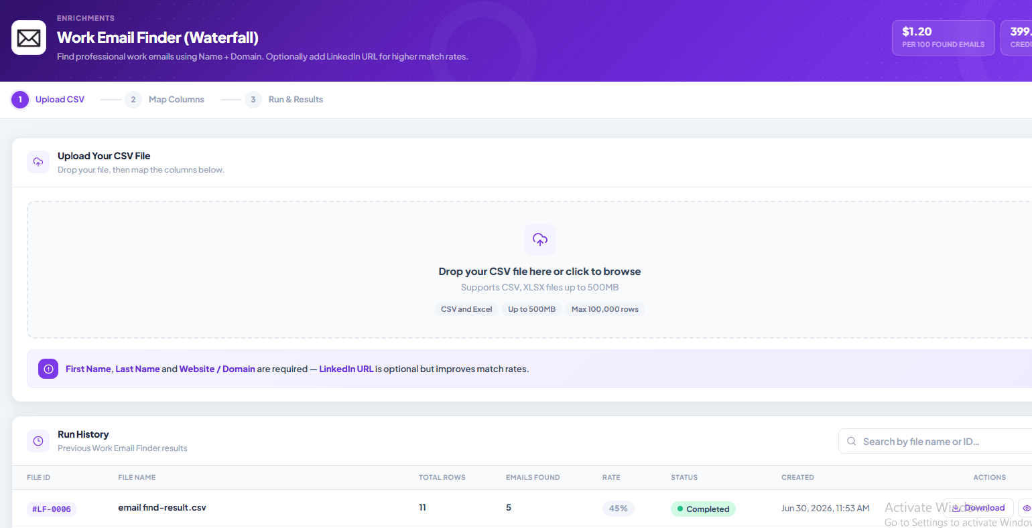Click the Supports CSV, XLSX files up to 500MB text
This screenshot has width=1032, height=528.
540,288
